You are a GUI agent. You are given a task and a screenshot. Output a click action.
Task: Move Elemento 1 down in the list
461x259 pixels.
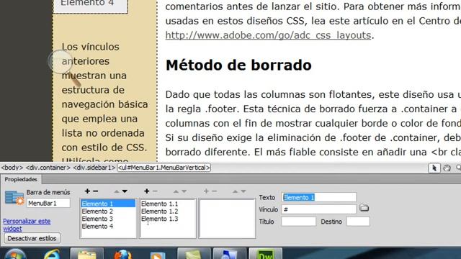125,191
